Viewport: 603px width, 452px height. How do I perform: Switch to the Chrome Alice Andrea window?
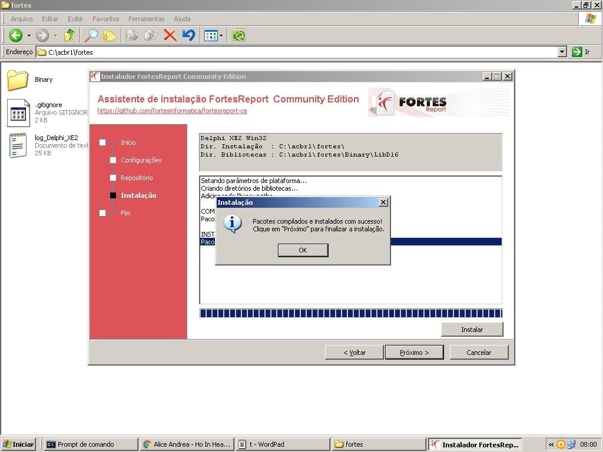[187, 444]
